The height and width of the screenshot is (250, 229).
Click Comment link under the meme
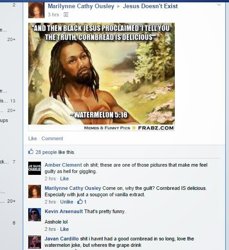coord(52,138)
